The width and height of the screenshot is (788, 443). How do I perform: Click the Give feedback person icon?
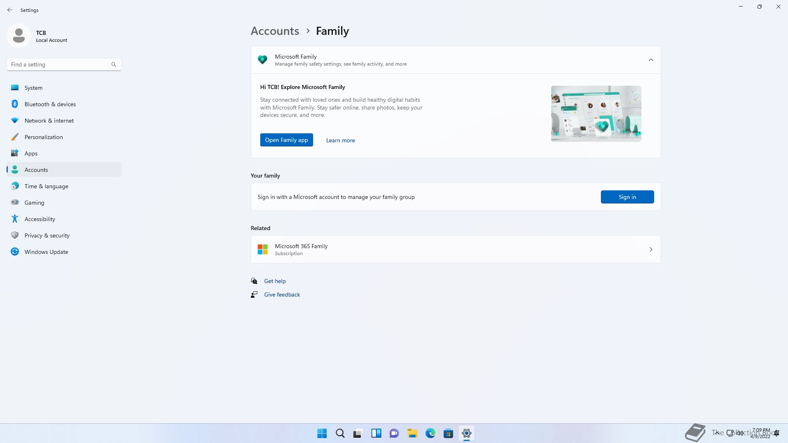254,295
